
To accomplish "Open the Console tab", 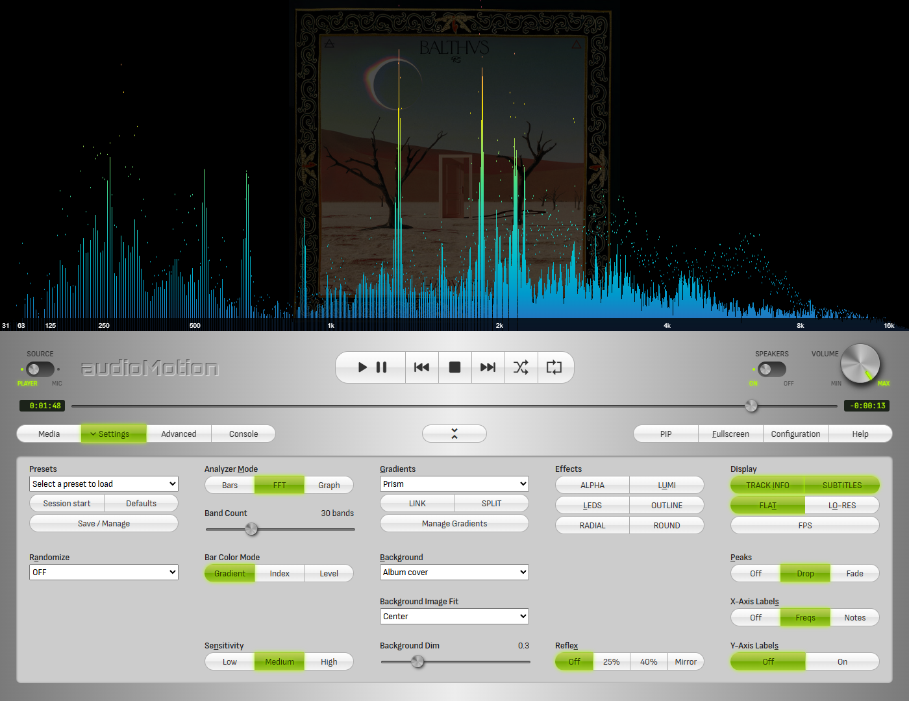I will [243, 434].
